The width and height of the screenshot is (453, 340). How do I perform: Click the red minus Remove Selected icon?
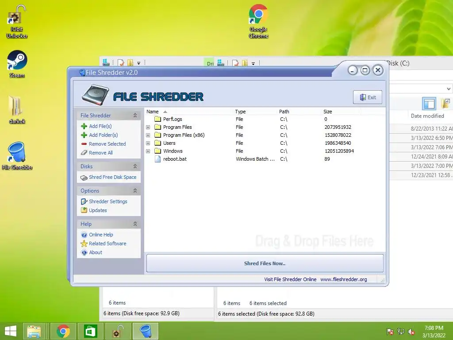[84, 144]
